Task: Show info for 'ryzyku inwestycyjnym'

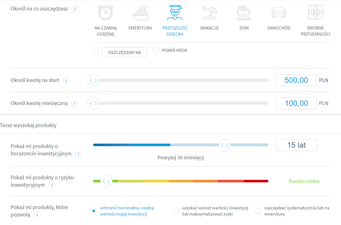Action: [52, 185]
